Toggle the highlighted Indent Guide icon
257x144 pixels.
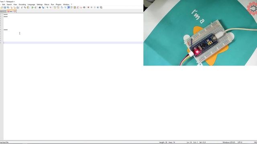69,7
